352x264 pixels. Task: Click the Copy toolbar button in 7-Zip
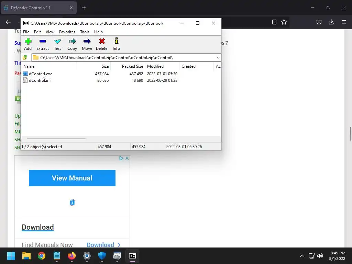(x=72, y=44)
